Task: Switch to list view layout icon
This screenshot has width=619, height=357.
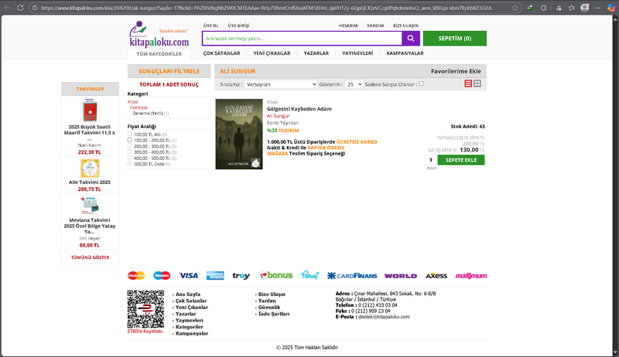Action: click(468, 83)
